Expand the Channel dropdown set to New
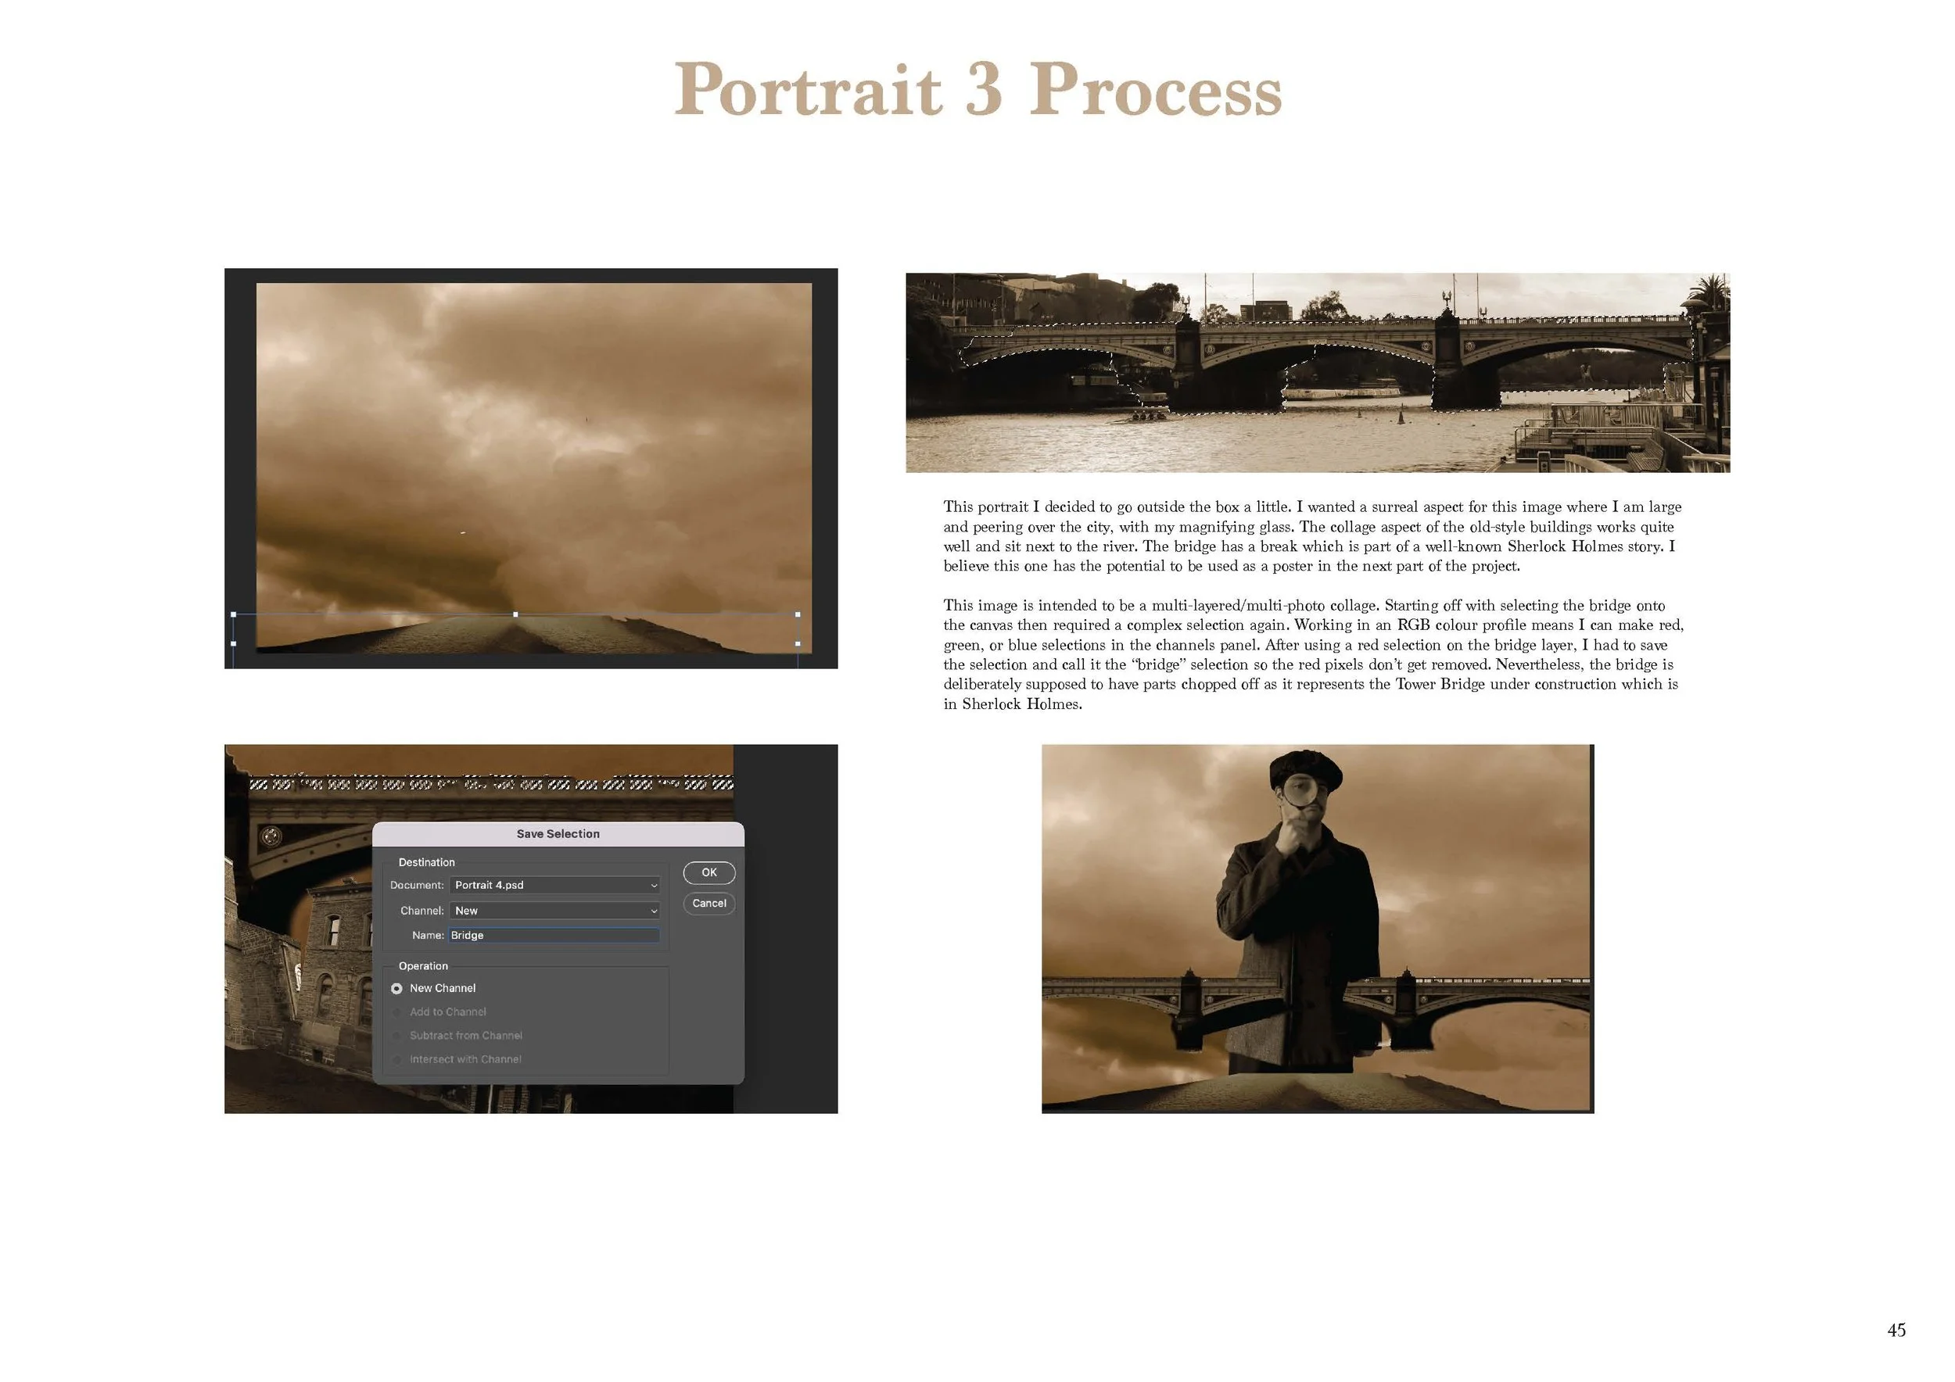This screenshot has height=1382, width=1955. point(554,911)
